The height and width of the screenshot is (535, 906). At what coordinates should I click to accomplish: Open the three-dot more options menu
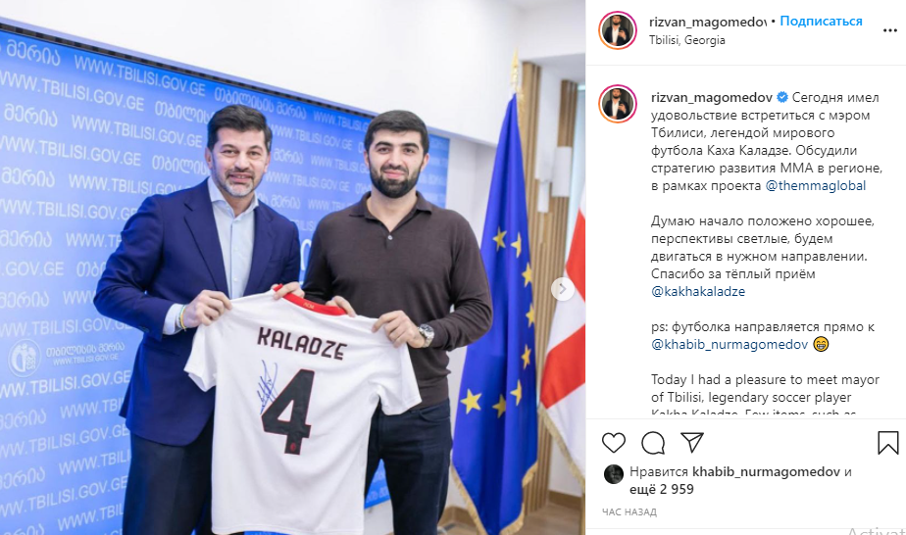[x=890, y=30]
